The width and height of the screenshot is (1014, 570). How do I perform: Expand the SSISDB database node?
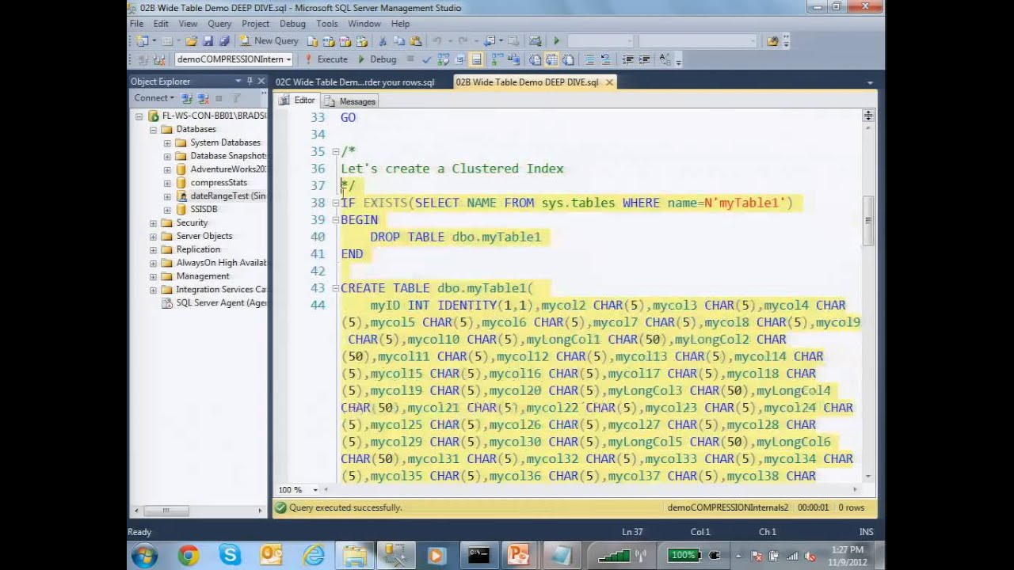click(167, 209)
